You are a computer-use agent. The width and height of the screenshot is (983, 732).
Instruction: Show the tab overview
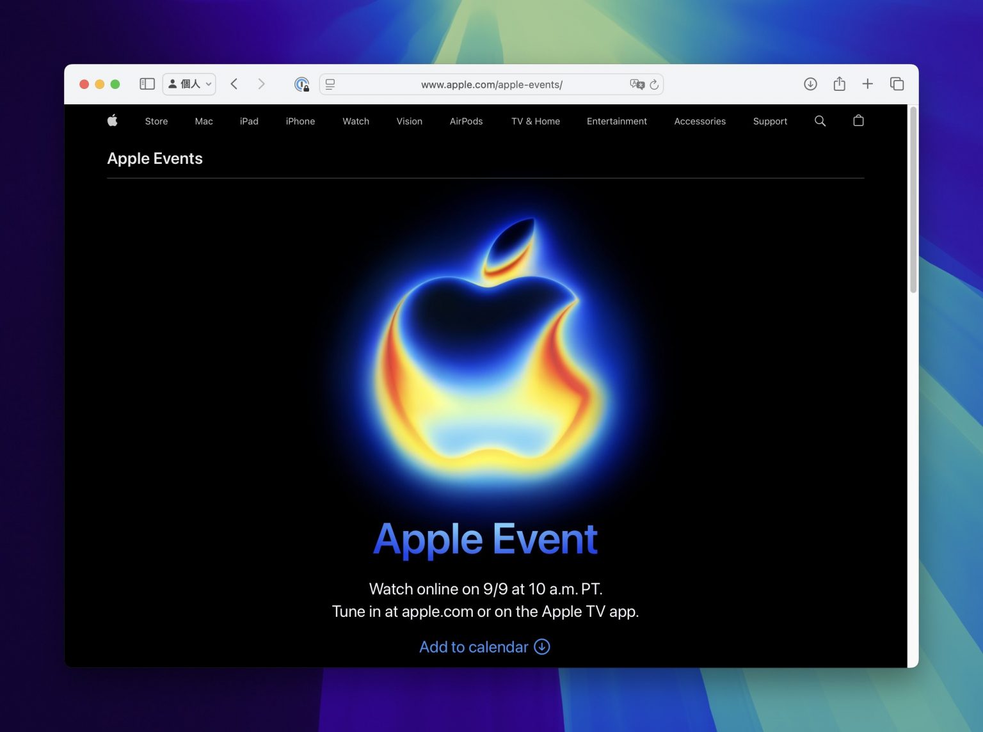point(897,84)
